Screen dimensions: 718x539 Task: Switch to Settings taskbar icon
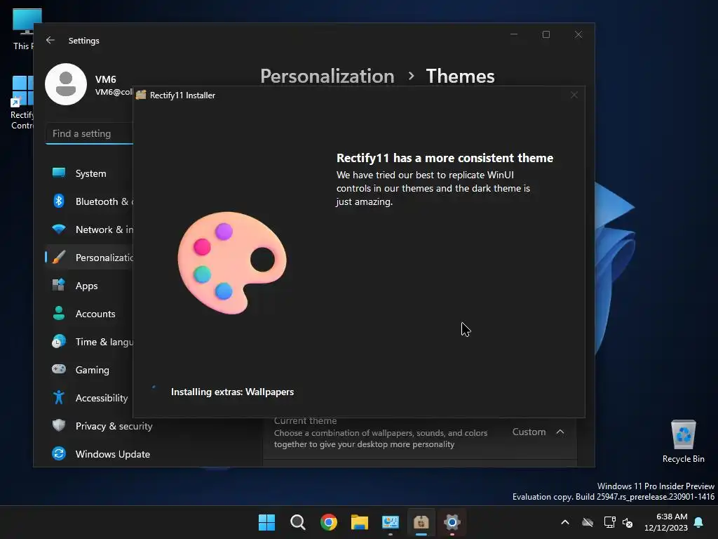pos(452,522)
